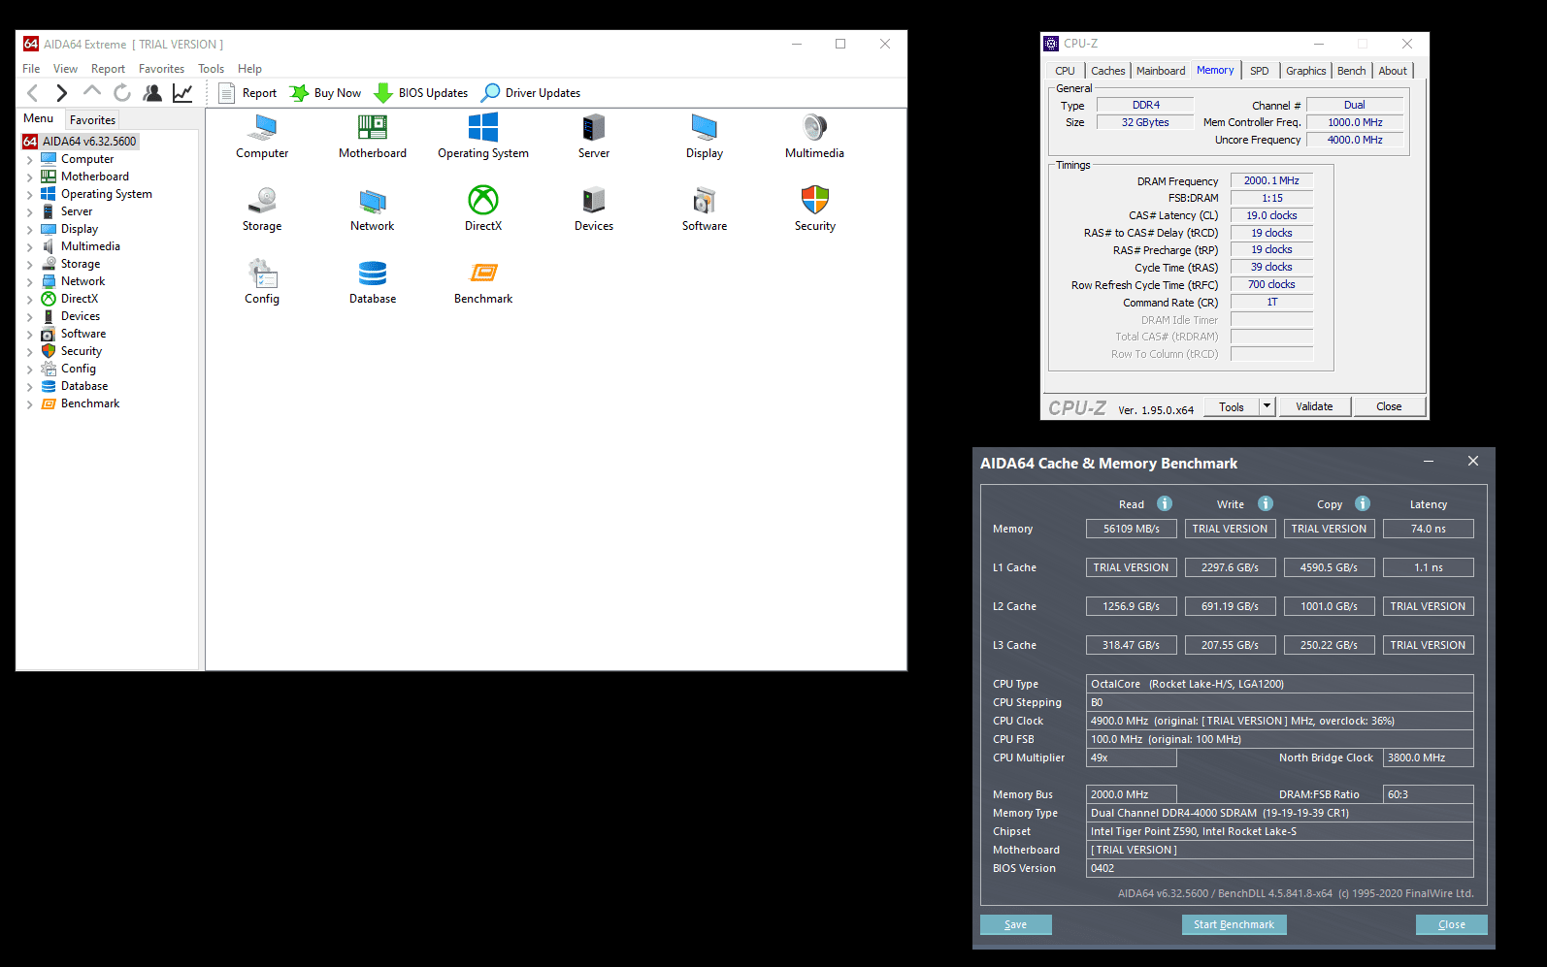
Task: Click the Buy Now toolbar button
Action: 325,93
